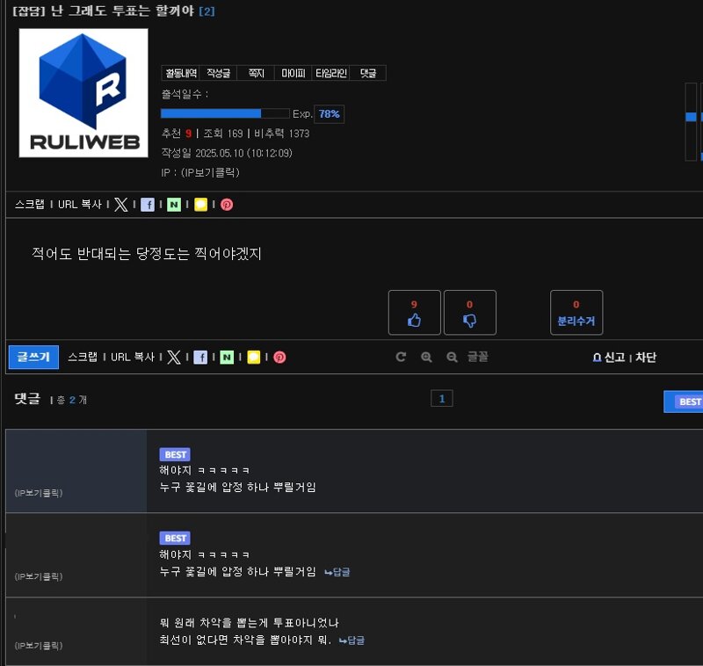Upvote the post with thumbs-up button
703x666 pixels.
(x=414, y=313)
